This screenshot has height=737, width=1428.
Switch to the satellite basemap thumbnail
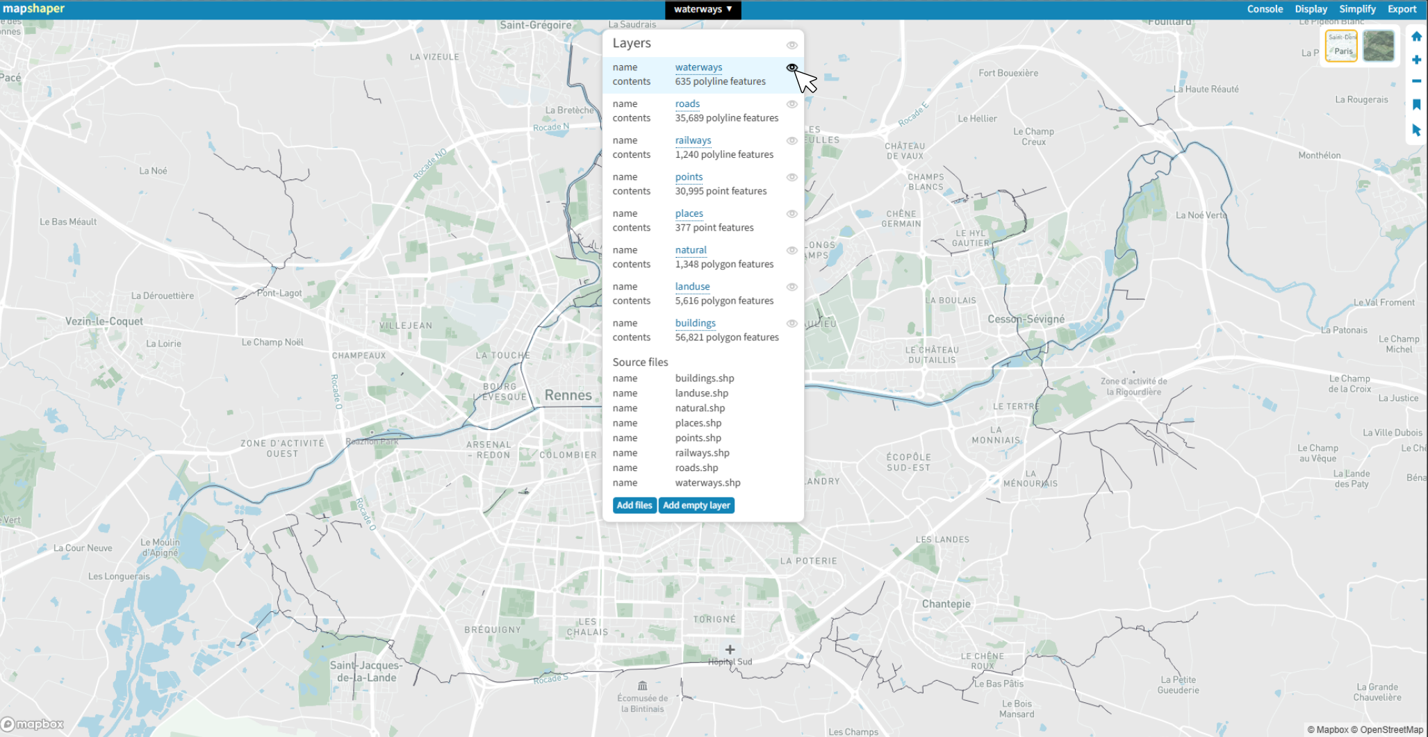point(1378,47)
